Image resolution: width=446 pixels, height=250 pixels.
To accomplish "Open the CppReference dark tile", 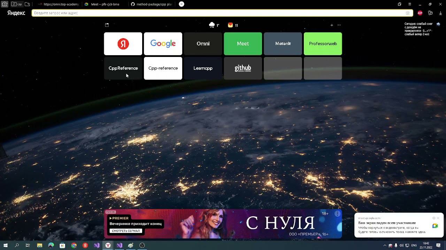I will (123, 68).
